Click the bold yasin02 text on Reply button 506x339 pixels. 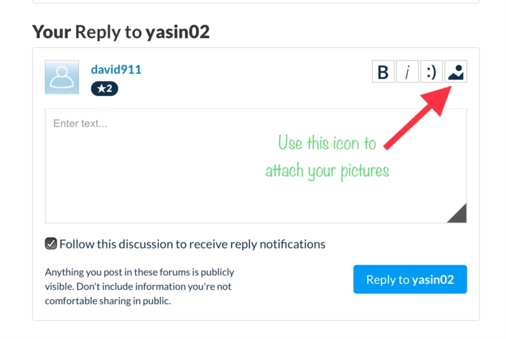coord(433,280)
